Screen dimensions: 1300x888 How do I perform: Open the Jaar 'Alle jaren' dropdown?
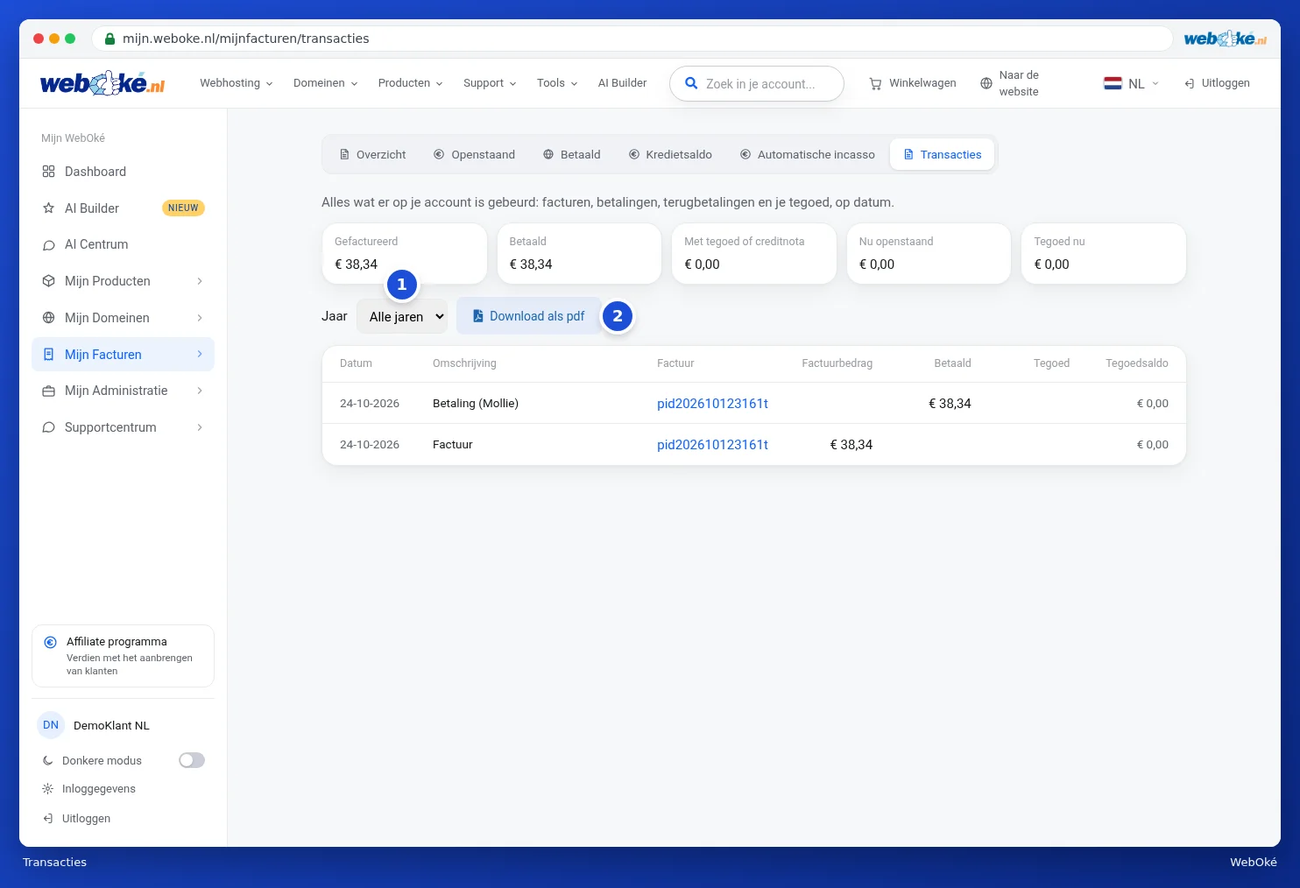pos(402,316)
